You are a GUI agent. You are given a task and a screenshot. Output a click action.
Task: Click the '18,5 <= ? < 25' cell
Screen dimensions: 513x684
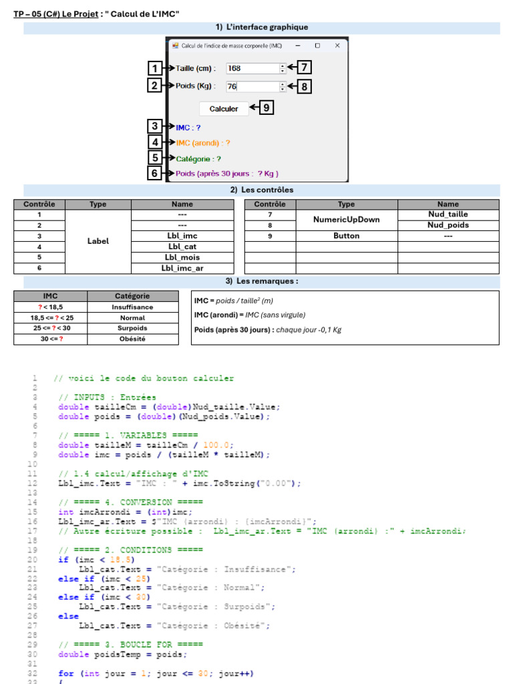[x=50, y=318]
